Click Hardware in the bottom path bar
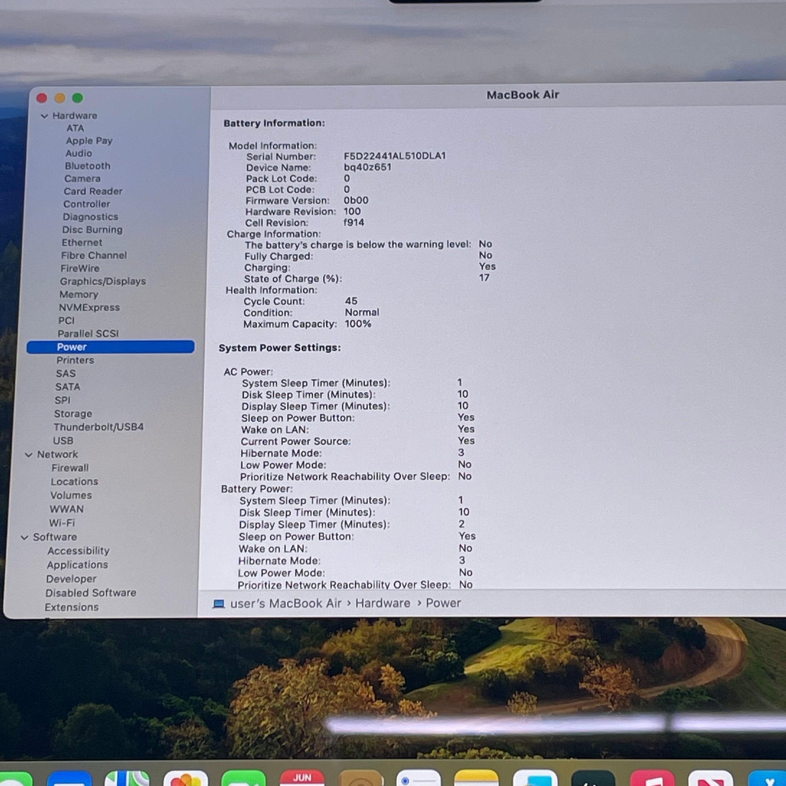The height and width of the screenshot is (786, 786). (383, 603)
